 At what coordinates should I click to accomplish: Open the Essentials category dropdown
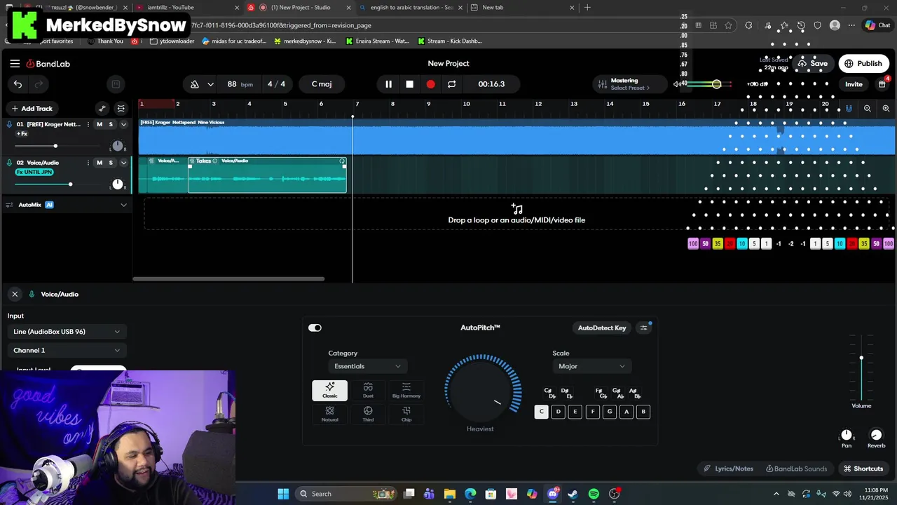click(368, 366)
